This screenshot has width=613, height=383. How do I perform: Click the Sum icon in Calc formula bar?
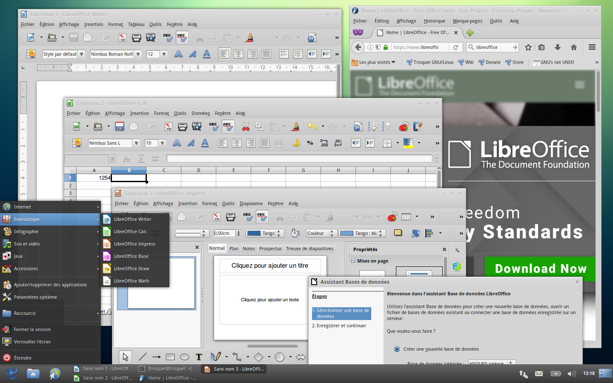[141, 159]
